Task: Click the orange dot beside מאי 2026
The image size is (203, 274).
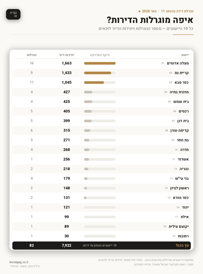Action: pyautogui.click(x=139, y=11)
